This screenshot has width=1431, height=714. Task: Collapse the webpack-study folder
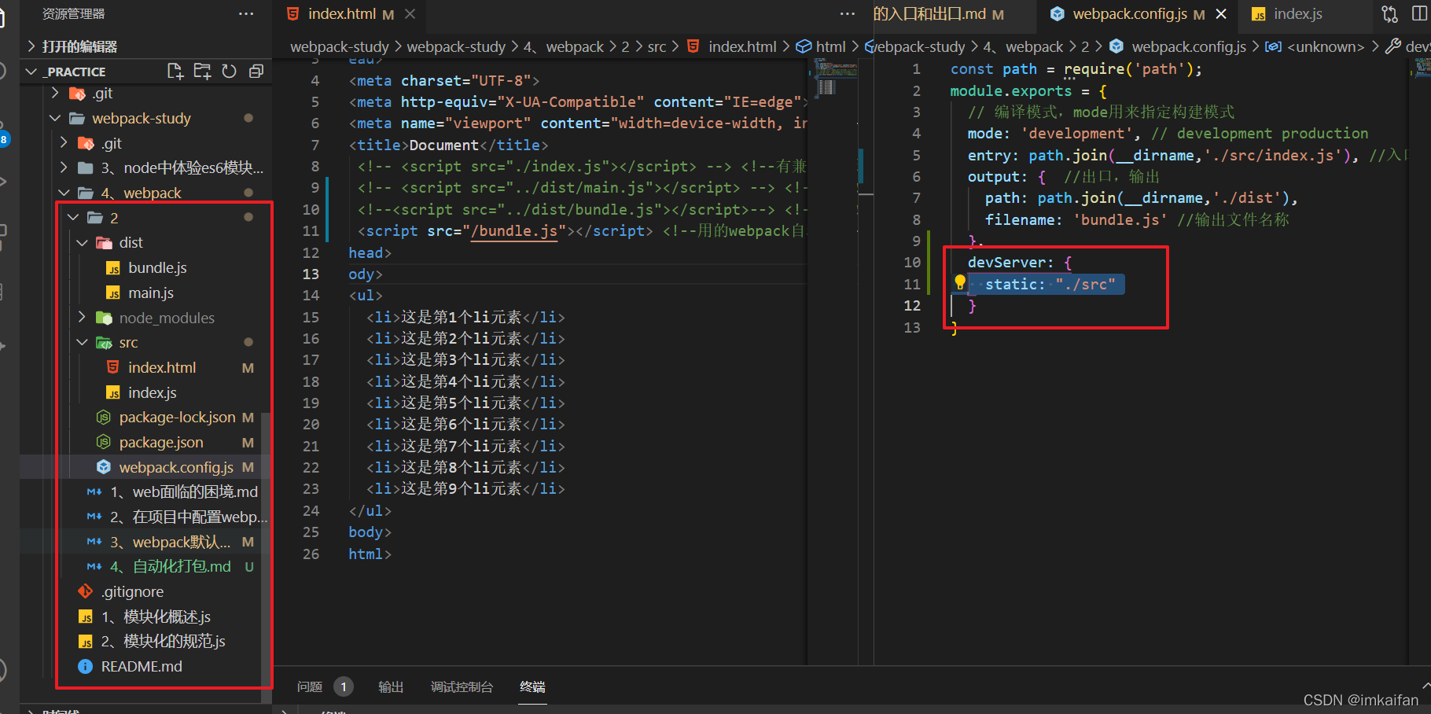(142, 119)
